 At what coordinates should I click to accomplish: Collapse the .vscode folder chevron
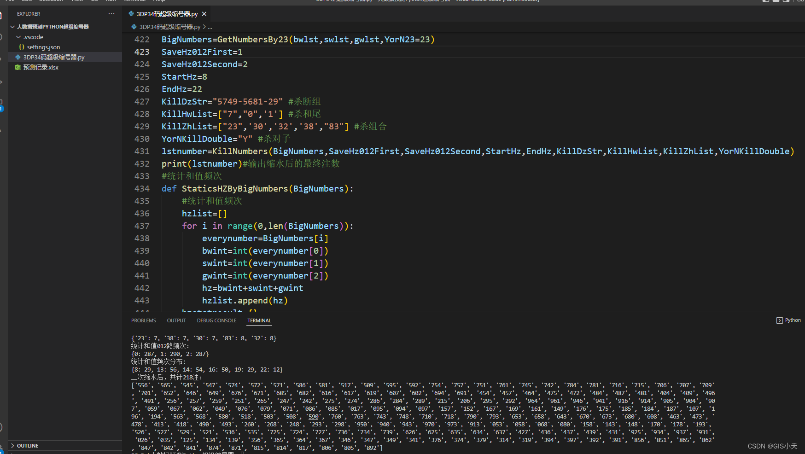[18, 37]
